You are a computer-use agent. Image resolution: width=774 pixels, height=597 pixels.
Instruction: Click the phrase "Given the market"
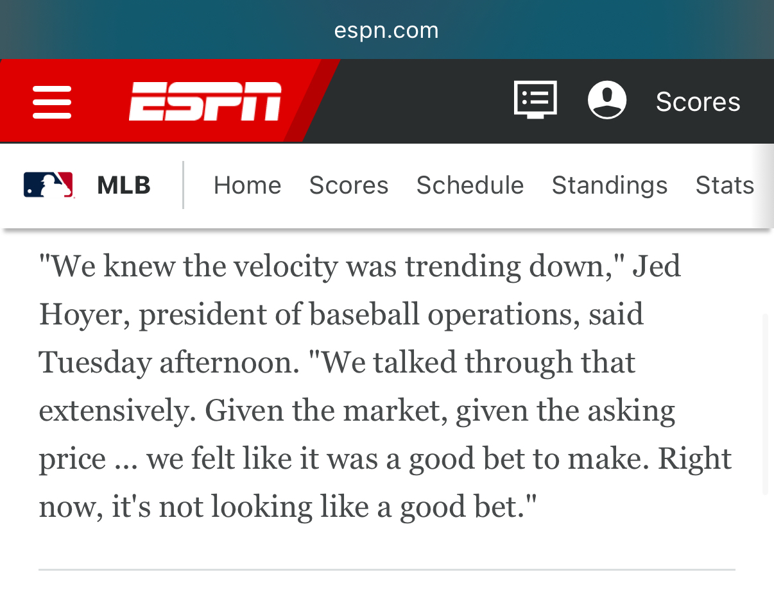click(325, 410)
